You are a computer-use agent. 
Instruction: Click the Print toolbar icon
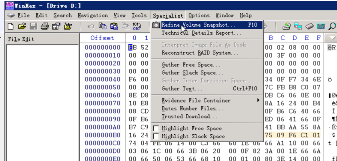[x=45, y=26]
